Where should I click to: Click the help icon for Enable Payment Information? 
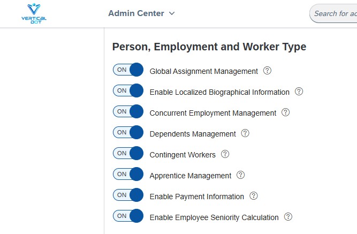[253, 196]
